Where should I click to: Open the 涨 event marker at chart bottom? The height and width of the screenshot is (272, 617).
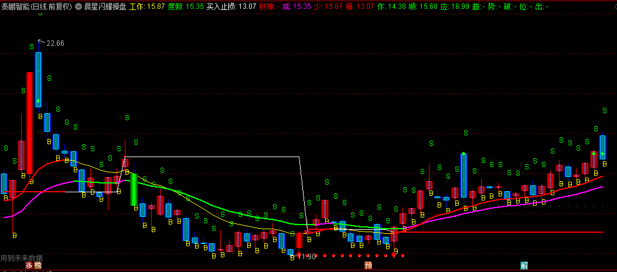click(x=29, y=266)
